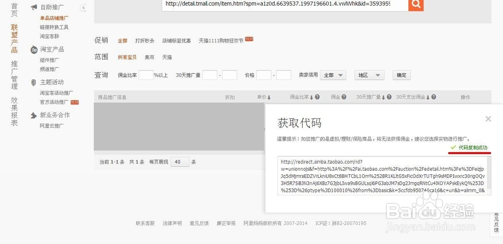Image resolution: width=503 pixels, height=244 pixels.
Task: Collapse the sidebar with the arrow toggle
Action: click(x=83, y=8)
